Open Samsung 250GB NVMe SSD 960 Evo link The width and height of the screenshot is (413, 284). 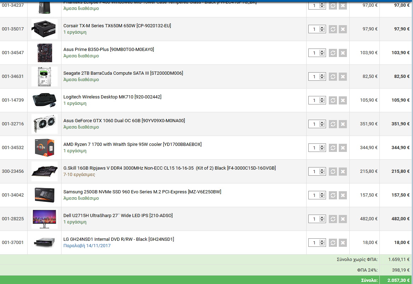[142, 192]
